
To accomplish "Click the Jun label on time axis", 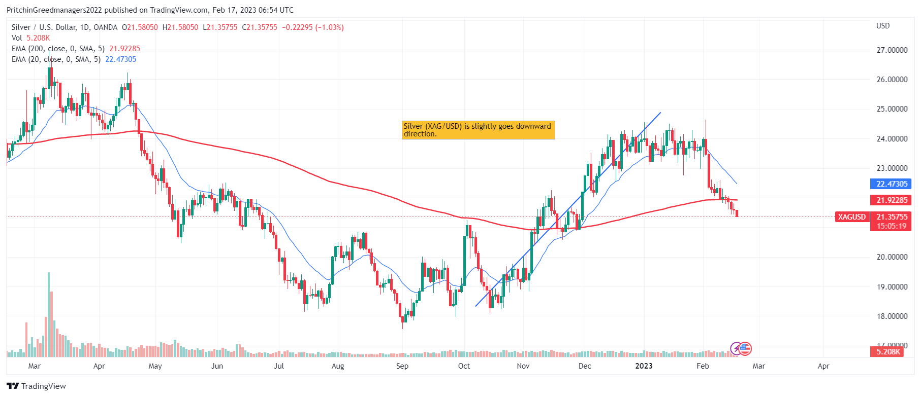I will click(x=217, y=366).
